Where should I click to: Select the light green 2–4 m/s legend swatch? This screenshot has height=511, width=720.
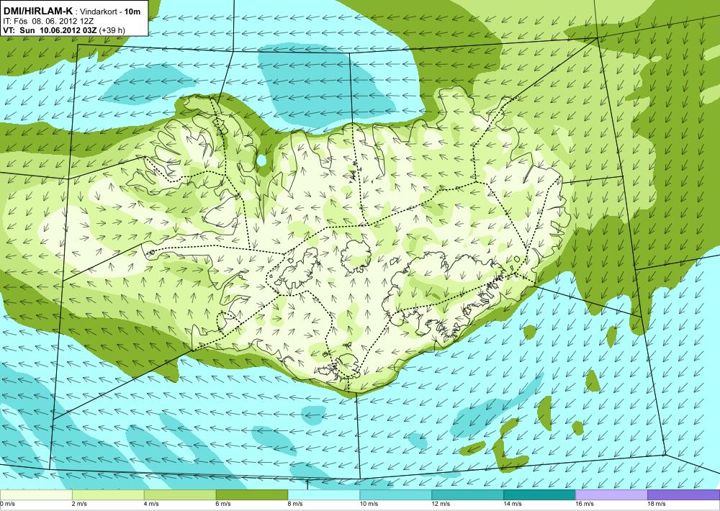[108, 495]
